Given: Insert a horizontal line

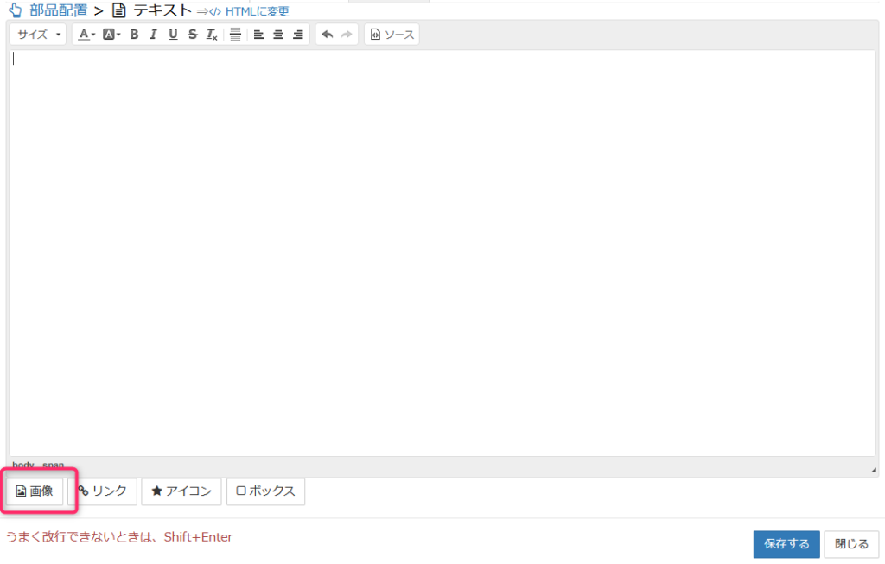Looking at the screenshot, I should [x=235, y=35].
